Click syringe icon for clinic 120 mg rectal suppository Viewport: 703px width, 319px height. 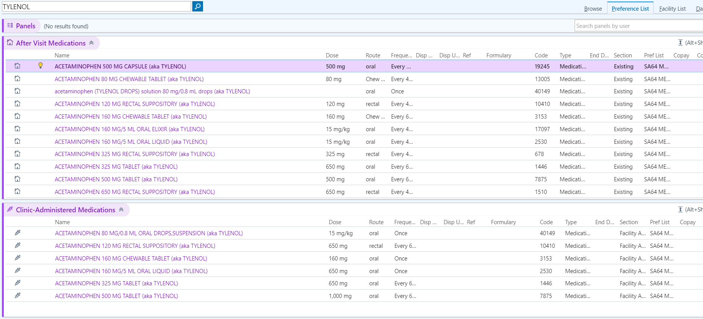click(x=18, y=245)
